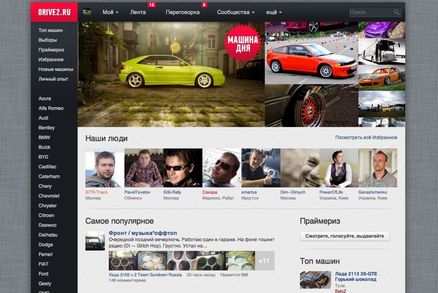Image resolution: width=438 pixels, height=293 pixels.
Task: Select Daewoo brand in sidebar
Action: (47, 225)
